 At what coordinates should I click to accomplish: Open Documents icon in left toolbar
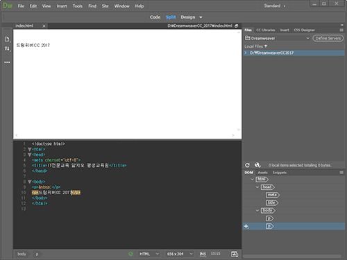pos(7,39)
